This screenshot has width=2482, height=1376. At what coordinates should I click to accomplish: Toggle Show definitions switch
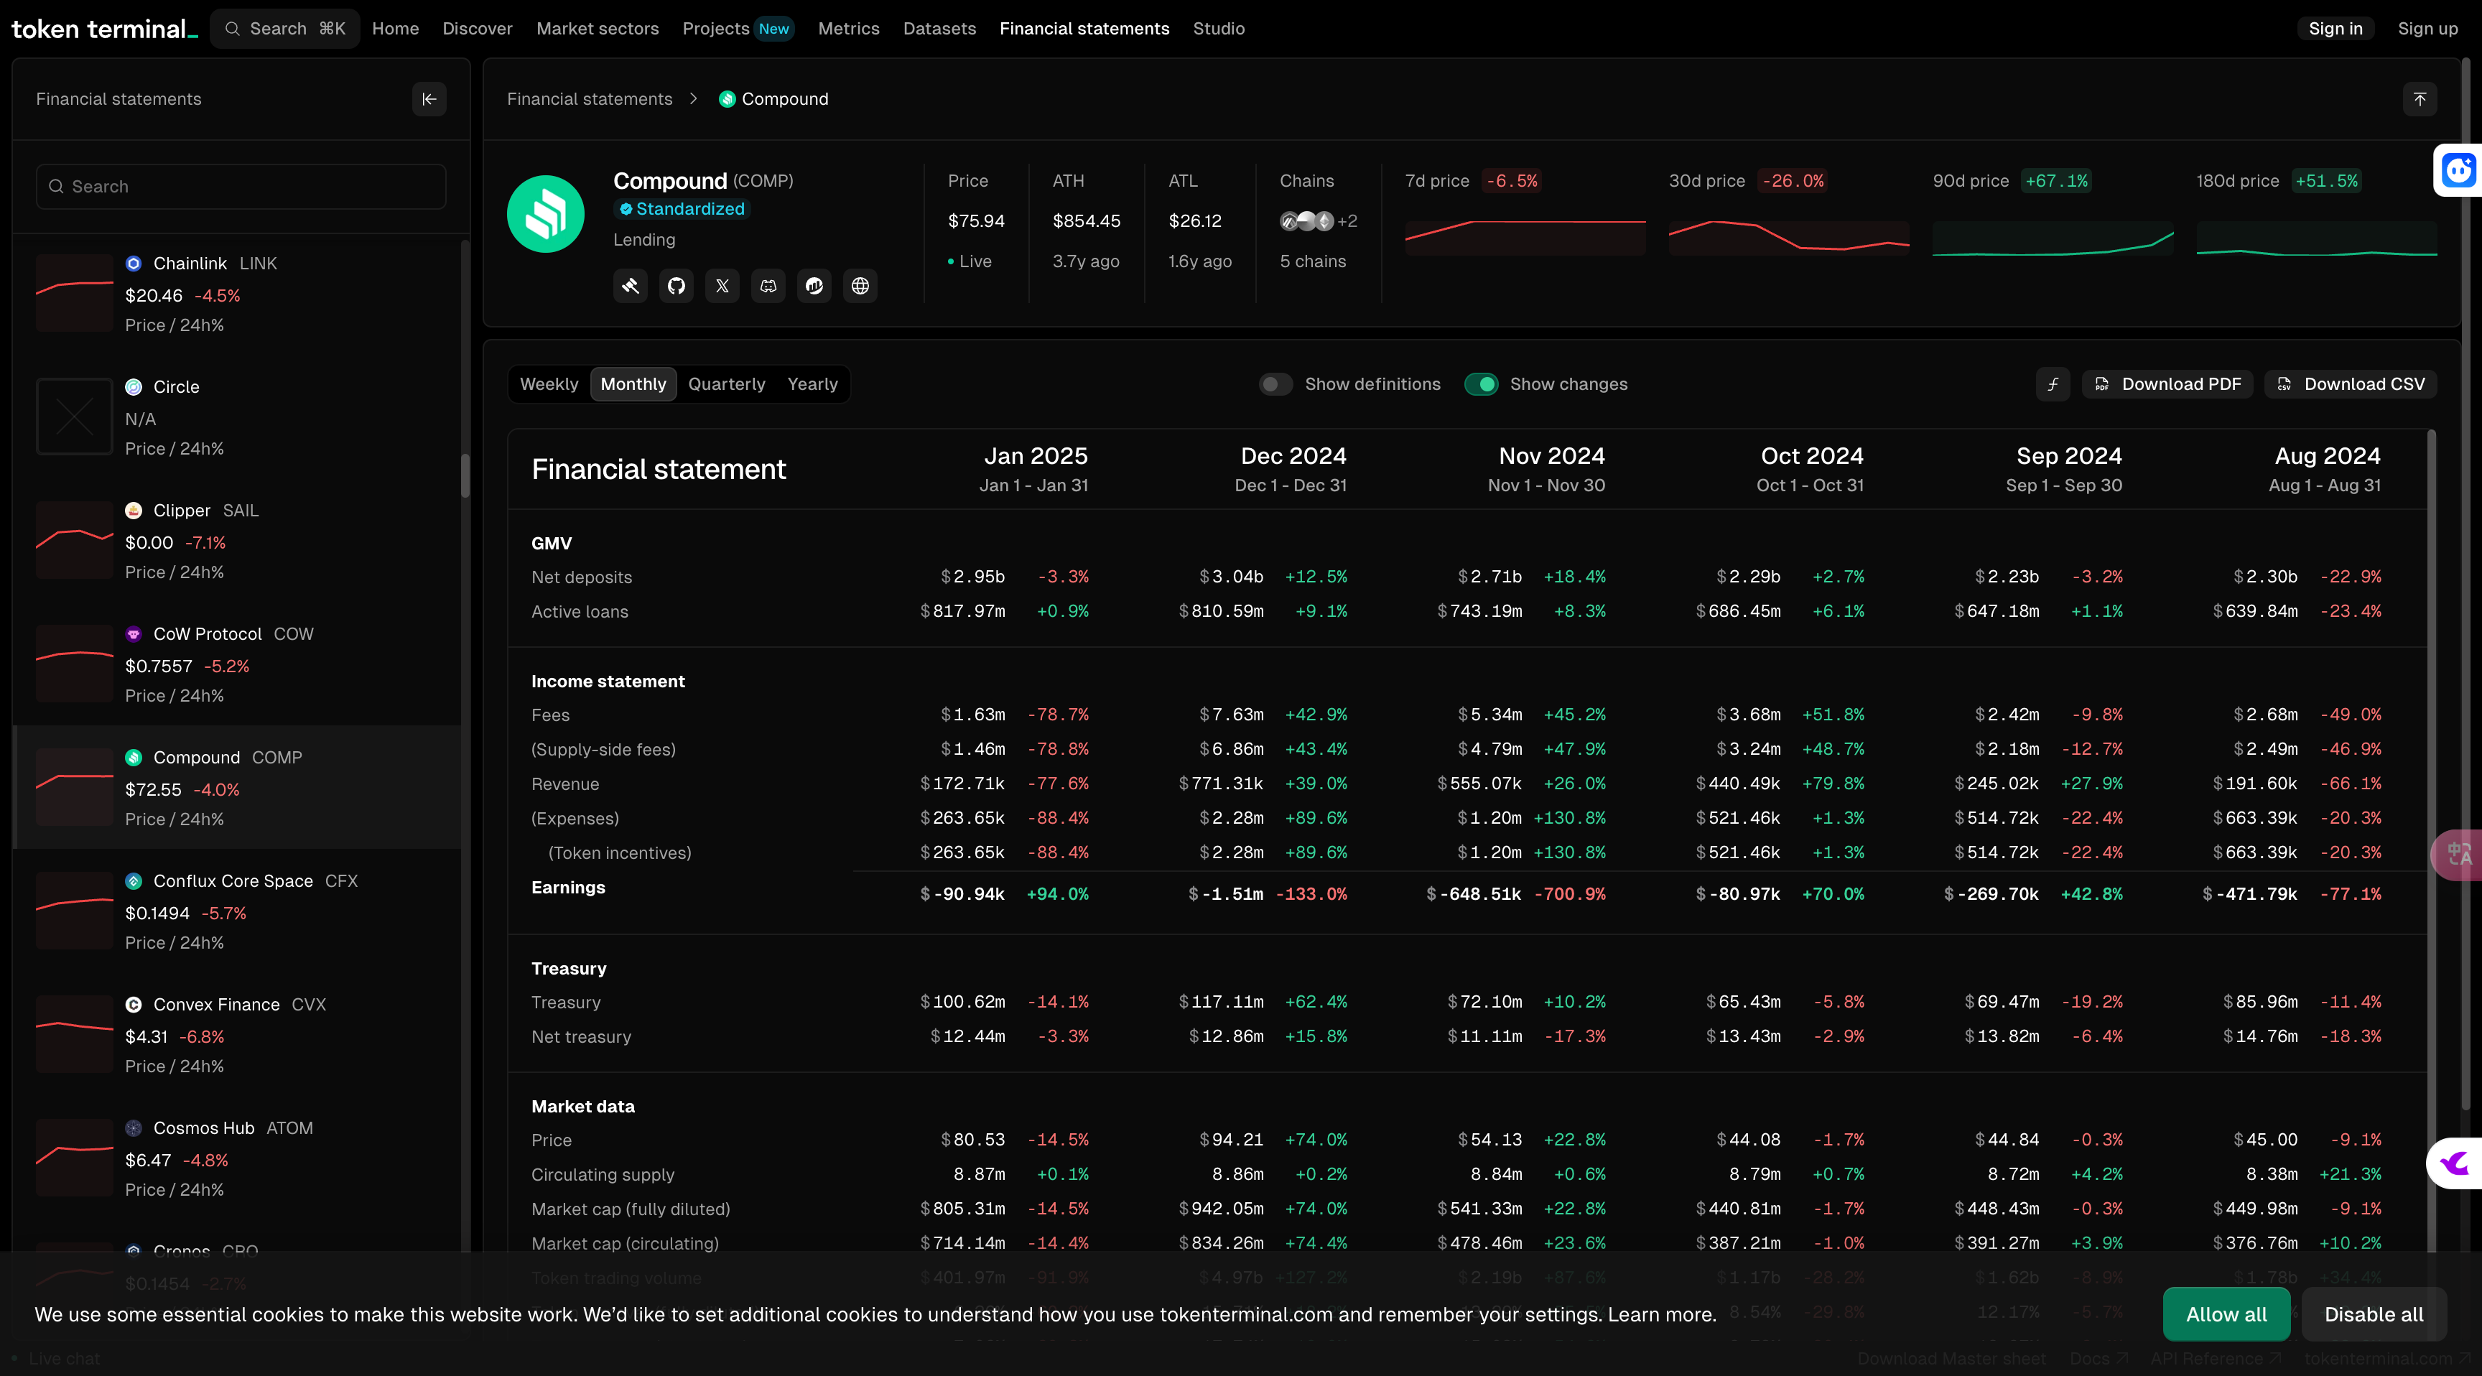pos(1275,384)
